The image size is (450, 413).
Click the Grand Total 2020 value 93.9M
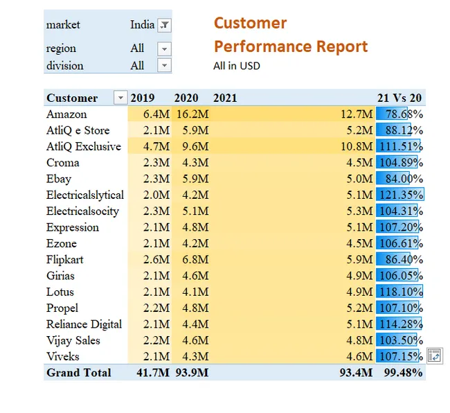tap(192, 373)
